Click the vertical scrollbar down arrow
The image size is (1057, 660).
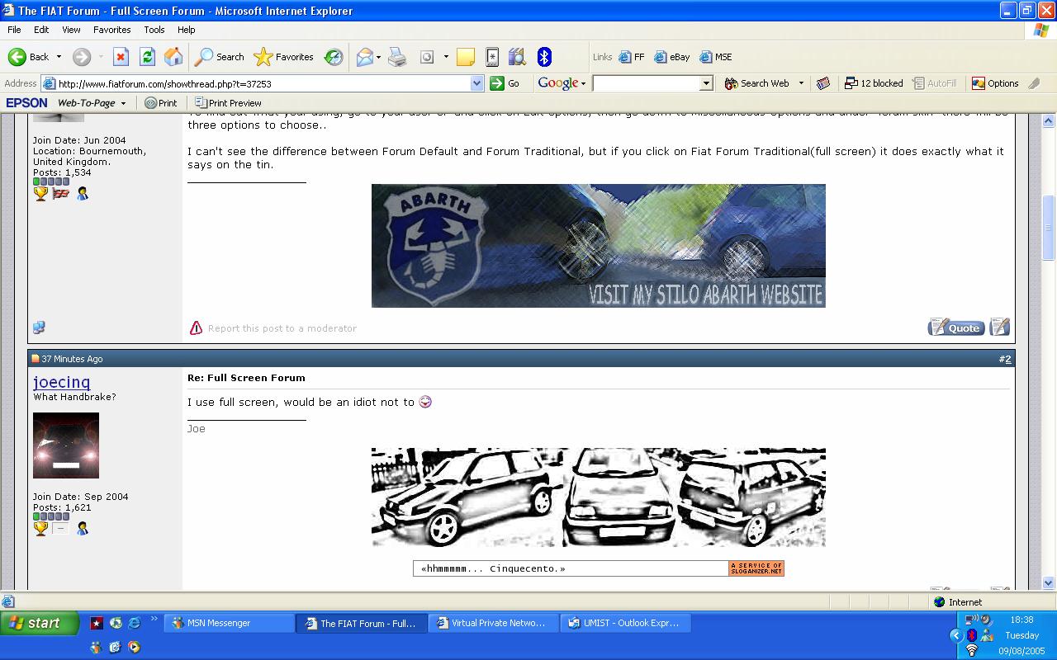pyautogui.click(x=1049, y=582)
